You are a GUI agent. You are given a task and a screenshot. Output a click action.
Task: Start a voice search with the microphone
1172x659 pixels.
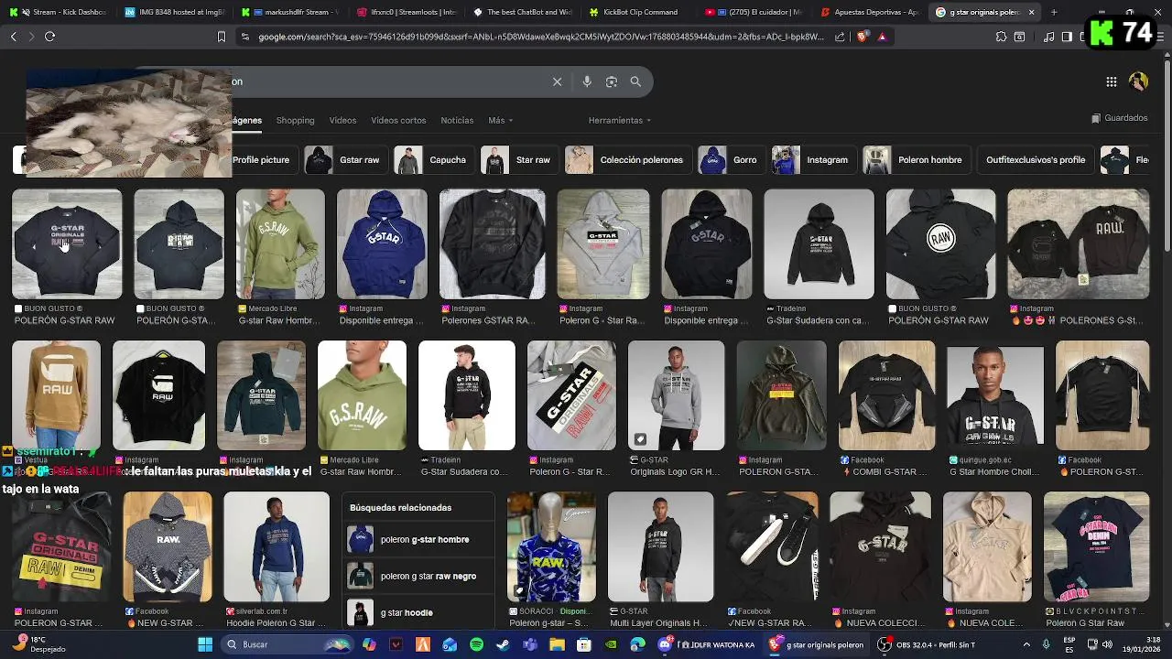pyautogui.click(x=587, y=81)
